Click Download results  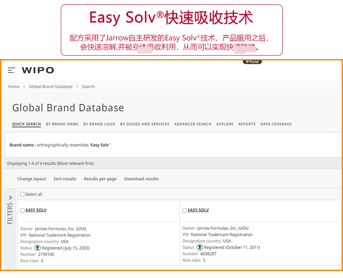[x=141, y=179]
